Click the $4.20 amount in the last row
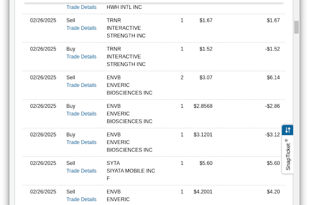The image size is (309, 205). (273, 192)
